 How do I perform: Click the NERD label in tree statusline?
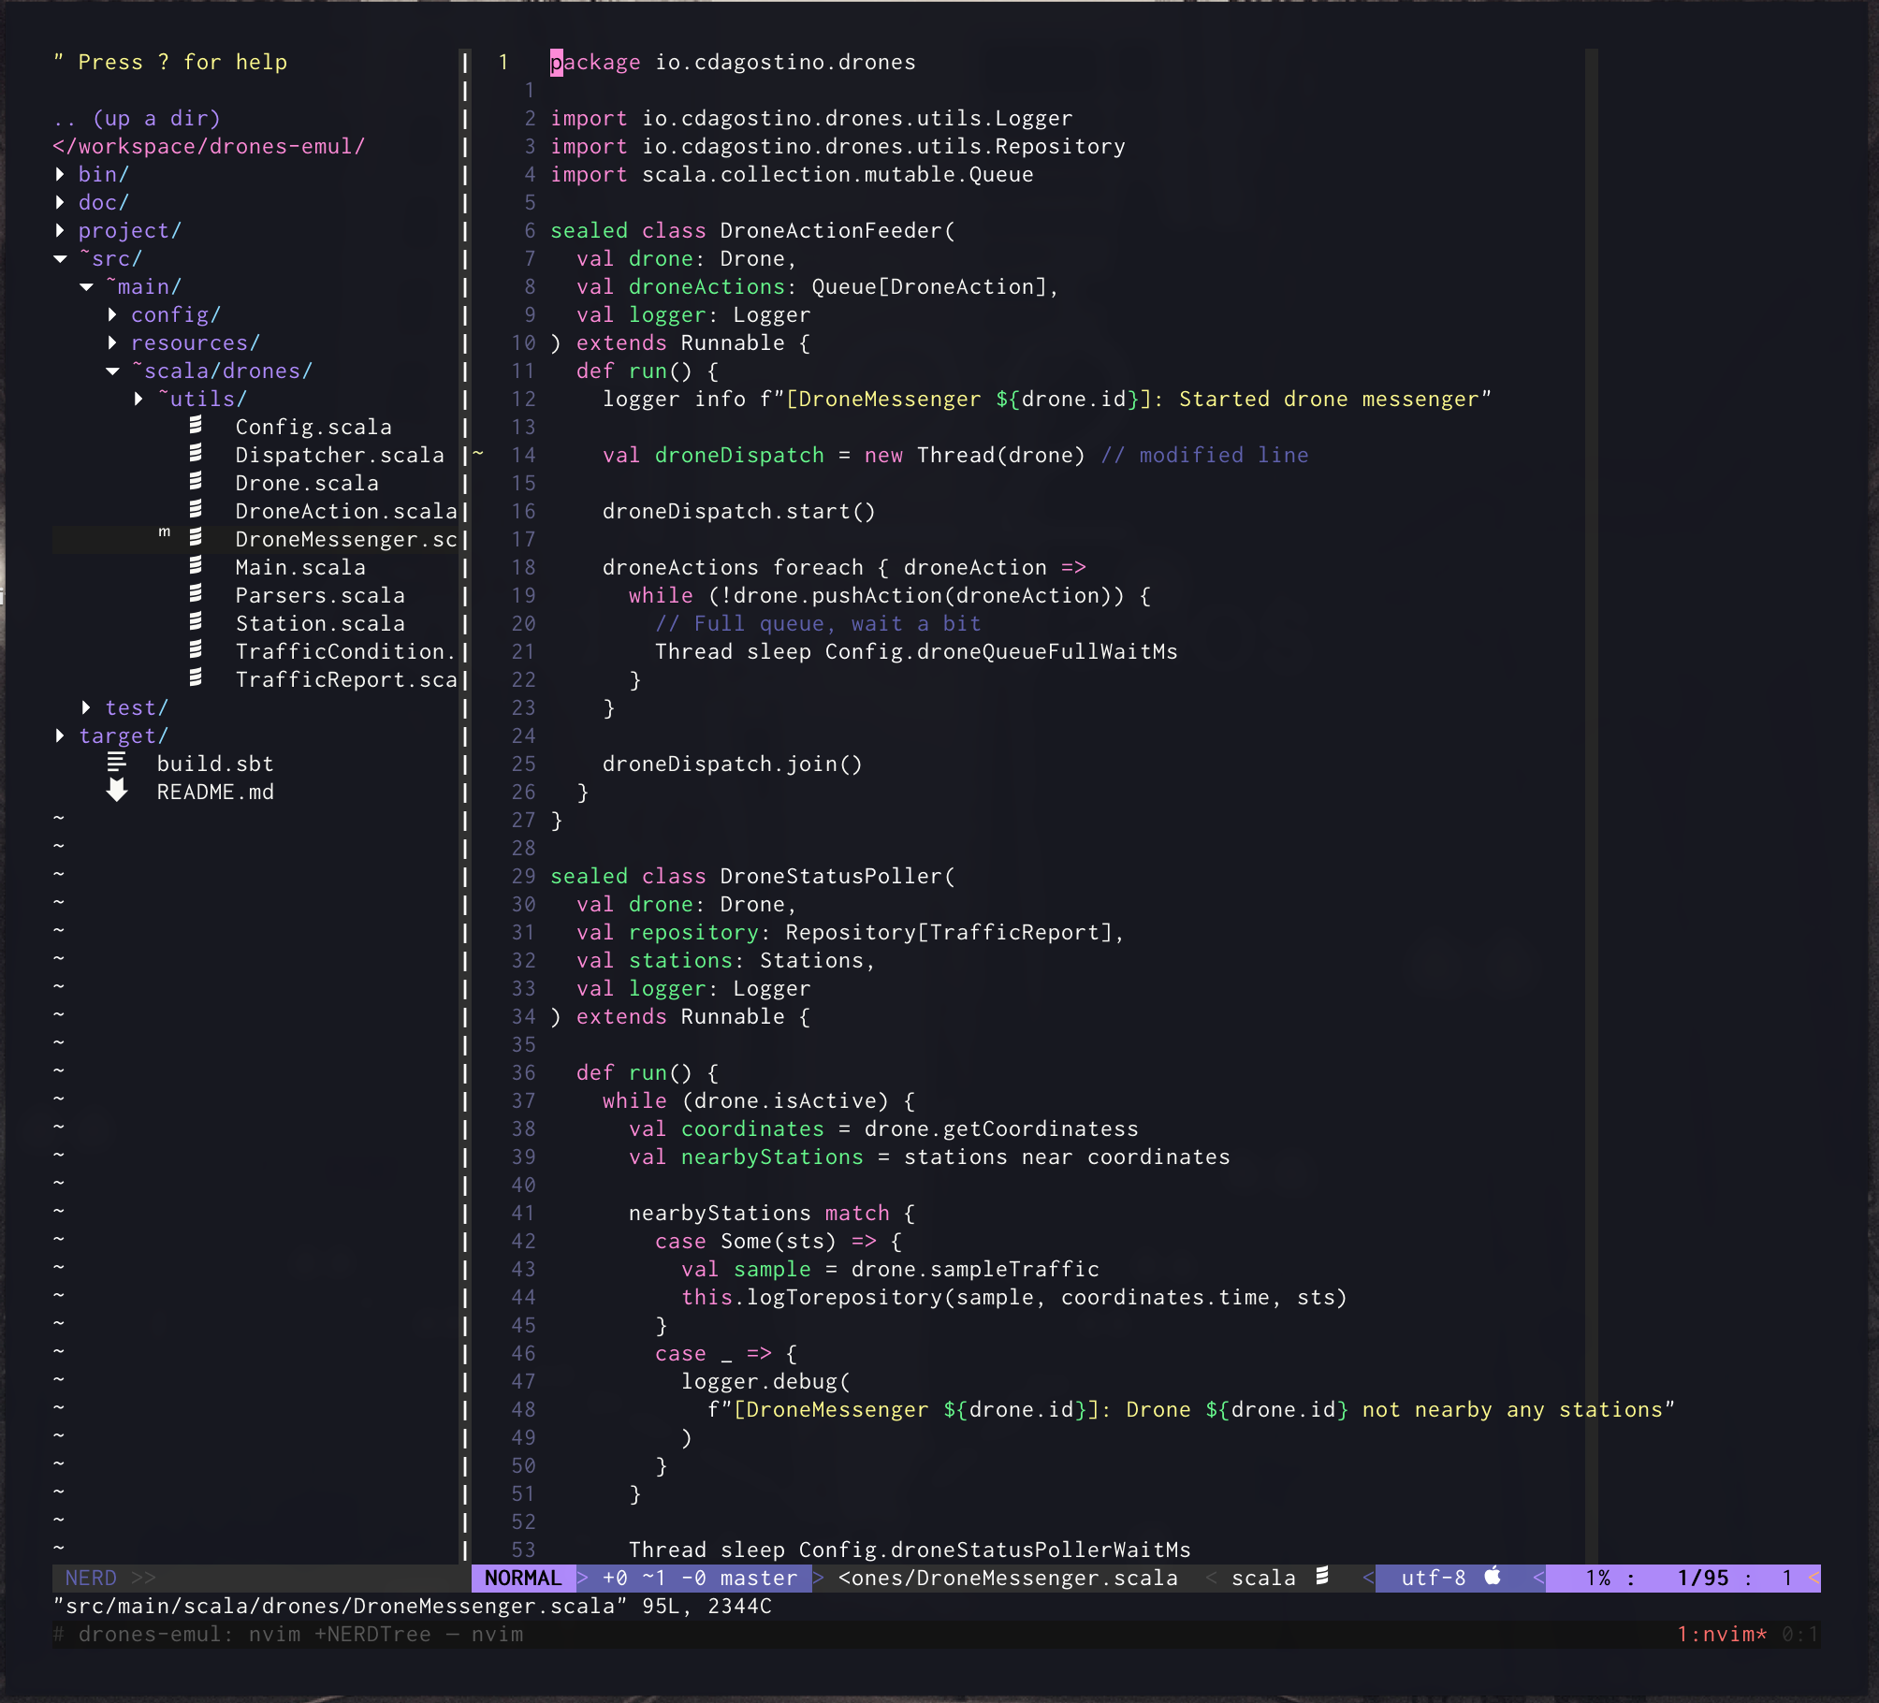(91, 1578)
